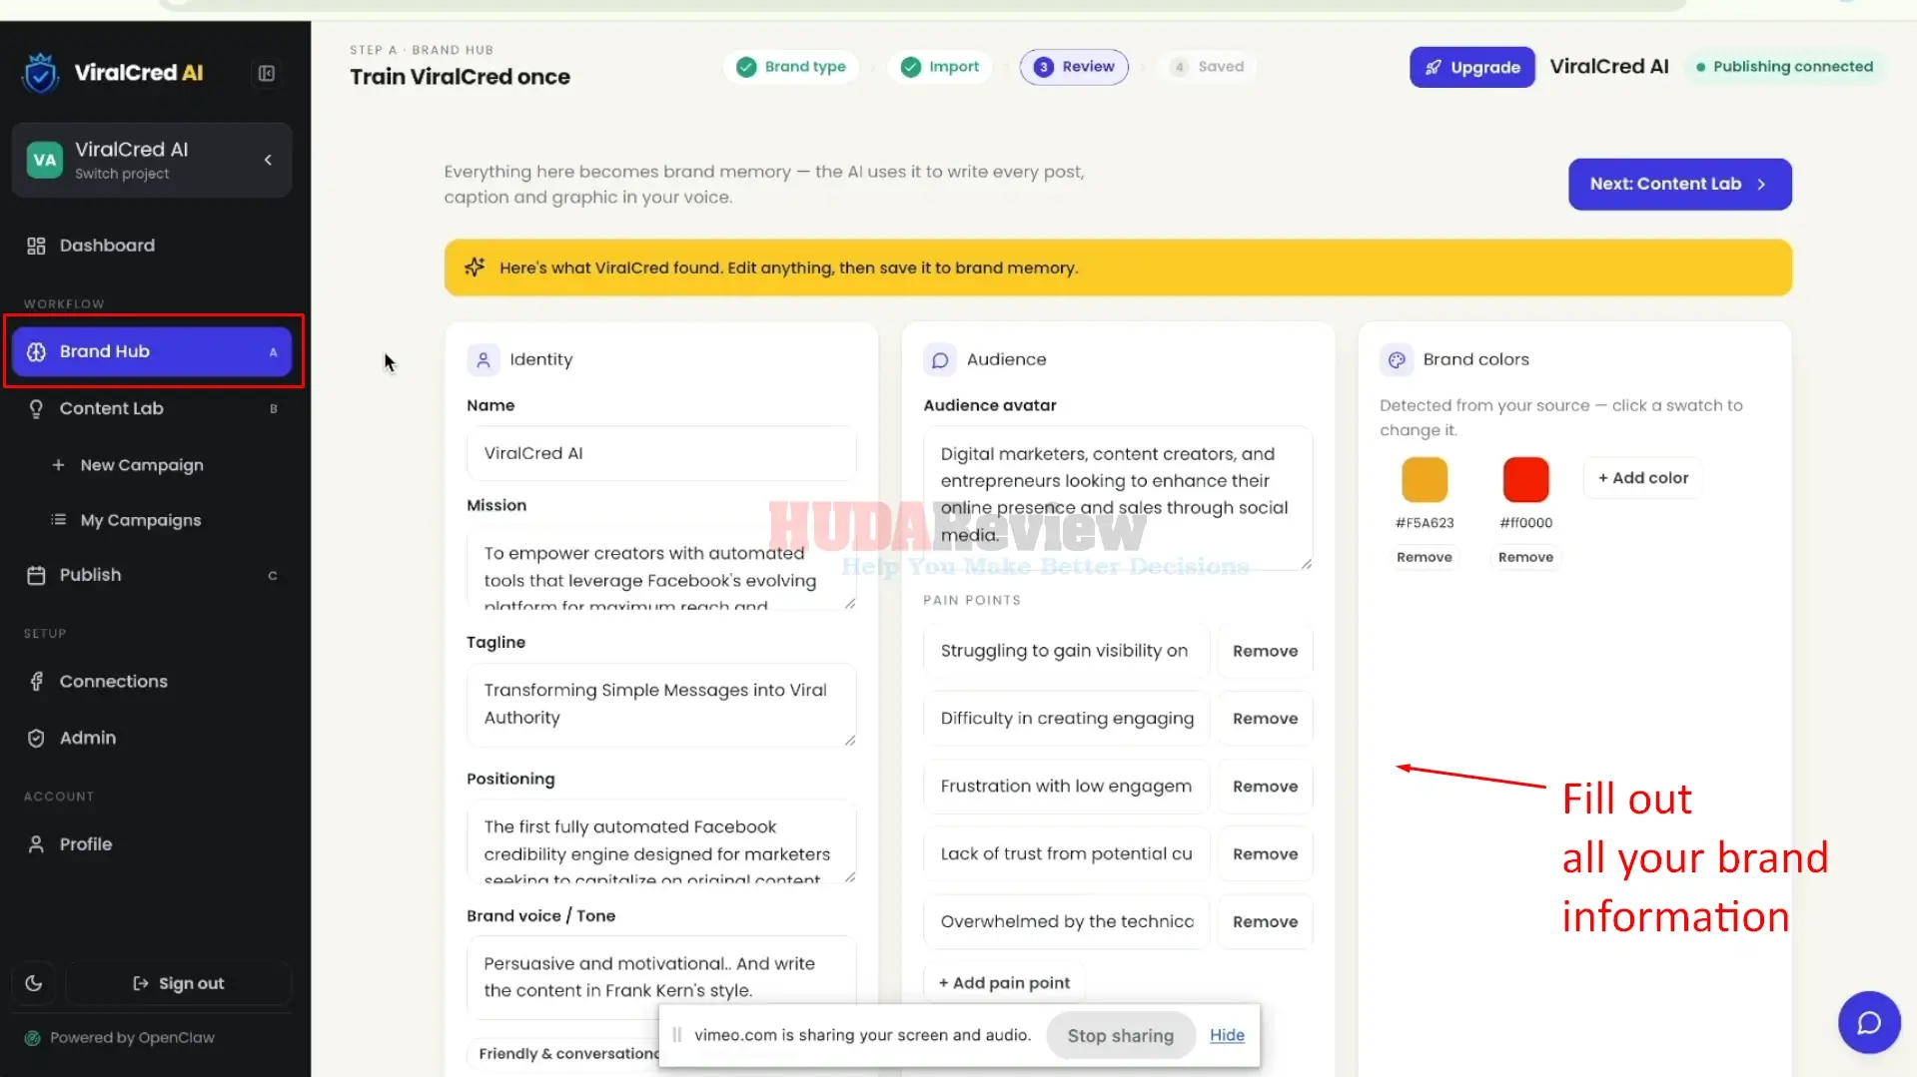This screenshot has width=1917, height=1077.
Task: Toggle dark mode moon icon
Action: click(34, 983)
